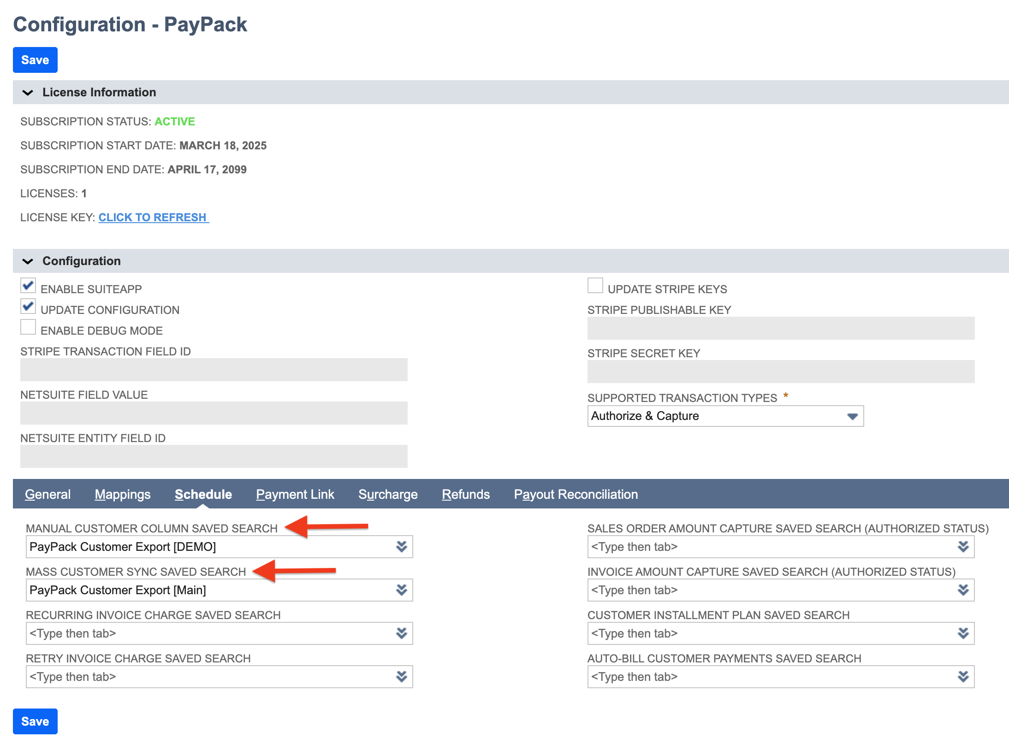
Task: Click the top Save button
Action: pos(35,60)
